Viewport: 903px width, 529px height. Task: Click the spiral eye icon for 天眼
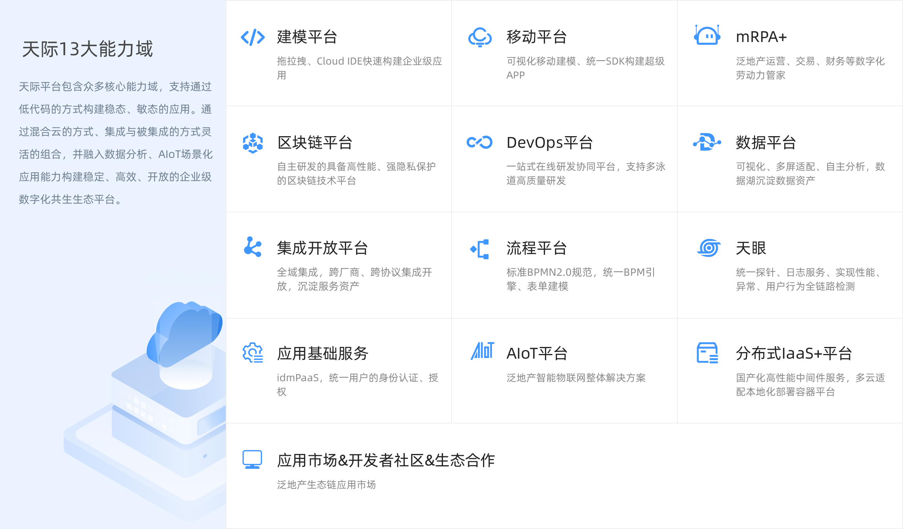tap(708, 248)
